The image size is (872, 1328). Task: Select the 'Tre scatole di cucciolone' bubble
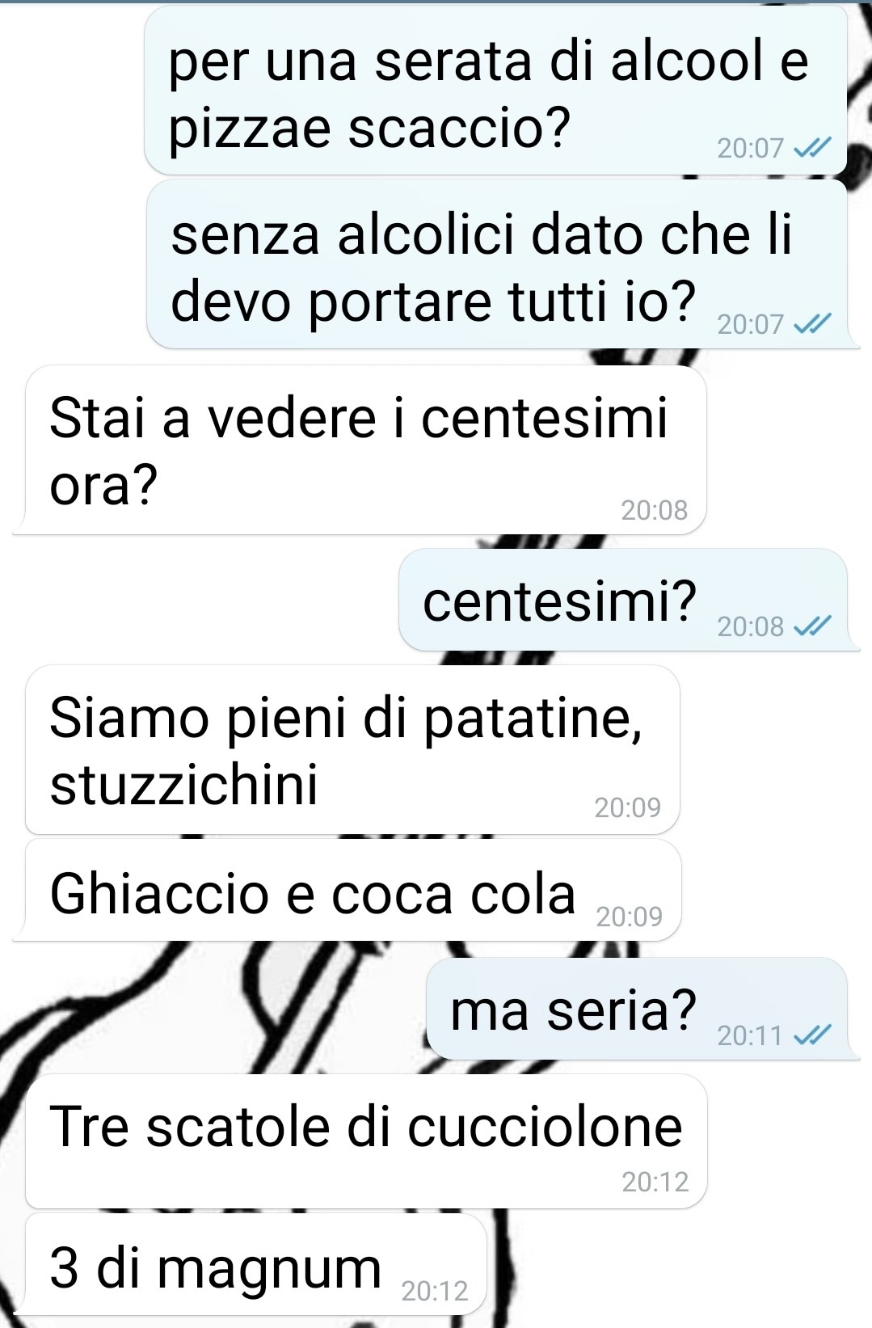click(x=367, y=1141)
